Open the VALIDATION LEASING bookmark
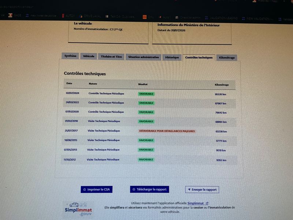 tap(221, 18)
